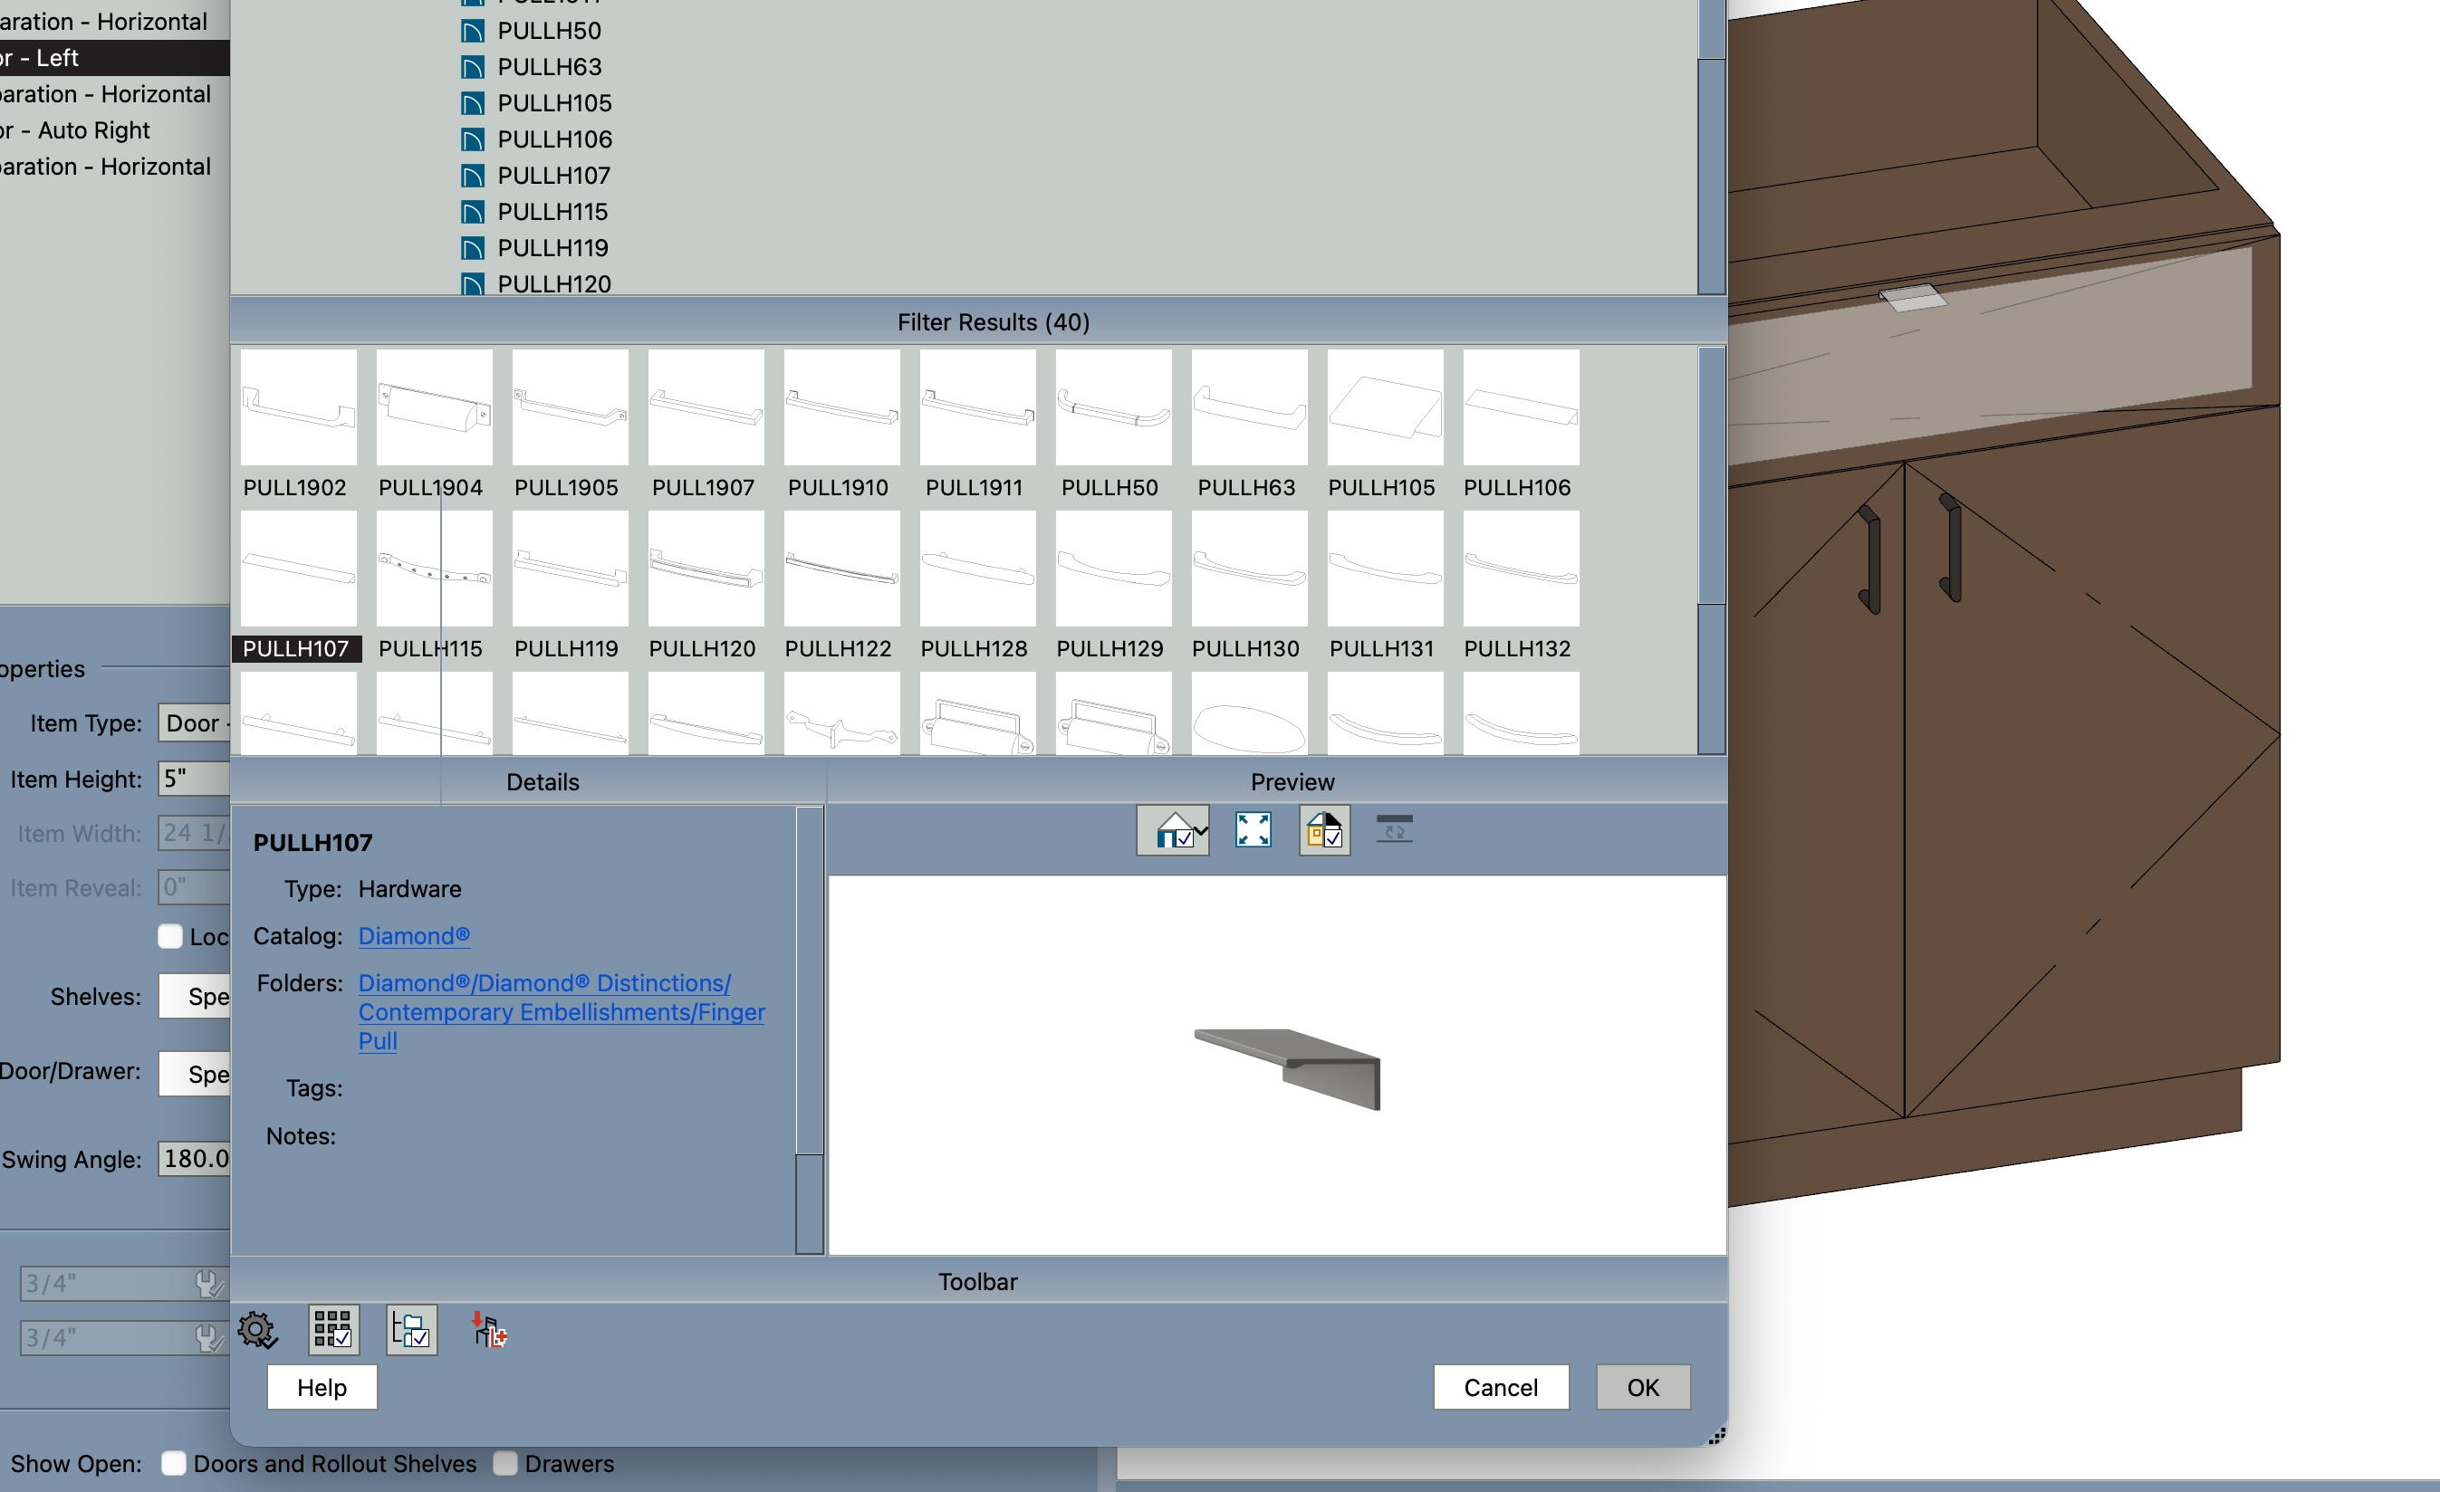This screenshot has width=2440, height=1492.
Task: Open library preferences gear icon
Action: click(x=257, y=1330)
